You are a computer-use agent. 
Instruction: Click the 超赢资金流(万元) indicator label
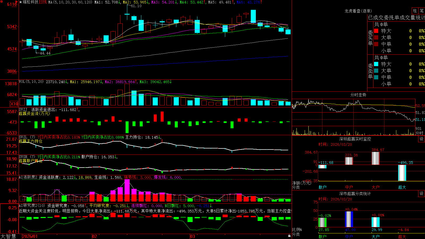[34, 113]
